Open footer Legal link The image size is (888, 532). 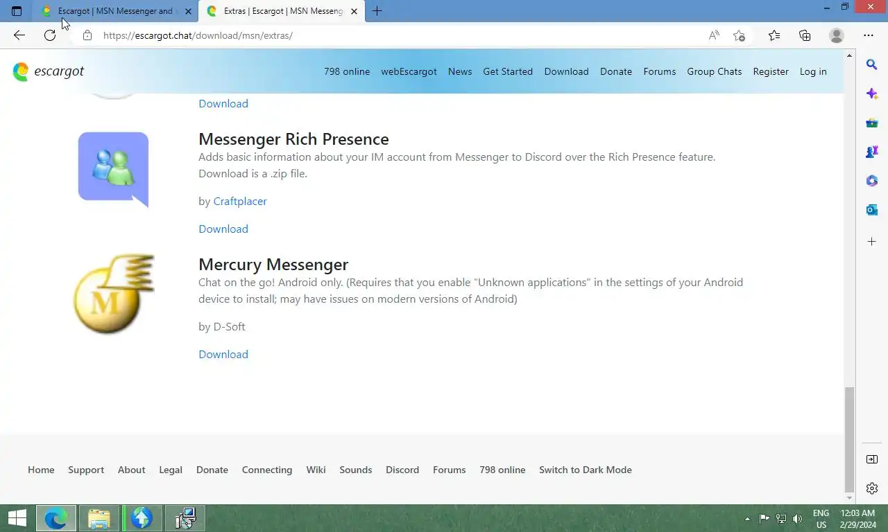(x=171, y=470)
